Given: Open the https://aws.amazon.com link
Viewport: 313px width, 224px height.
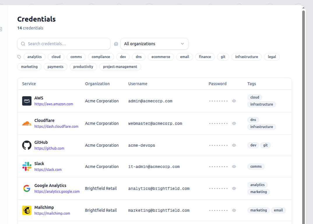Looking at the screenshot, I should pyautogui.click(x=54, y=104).
